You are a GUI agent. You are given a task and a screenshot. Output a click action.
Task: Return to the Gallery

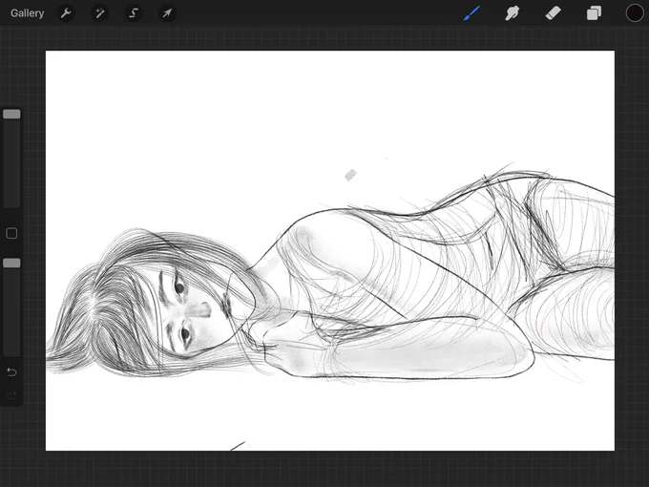tap(28, 13)
